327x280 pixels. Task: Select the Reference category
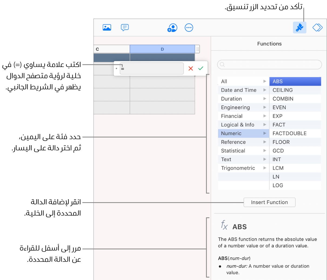coord(243,142)
